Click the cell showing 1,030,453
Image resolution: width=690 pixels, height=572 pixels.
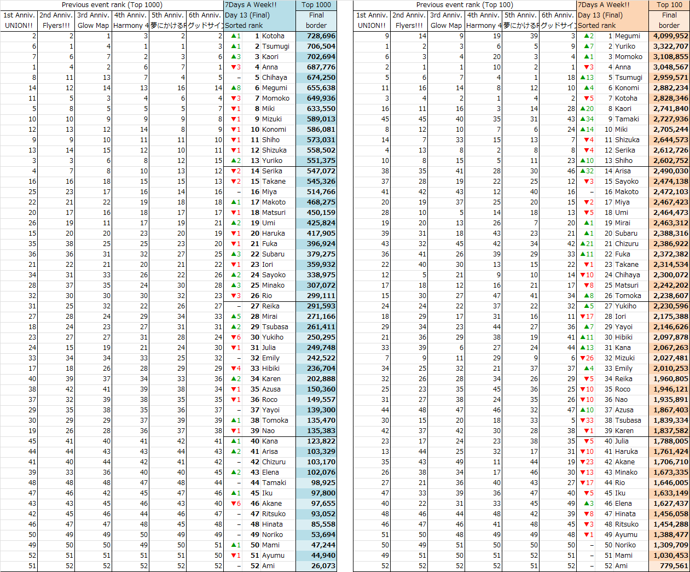tap(669, 556)
